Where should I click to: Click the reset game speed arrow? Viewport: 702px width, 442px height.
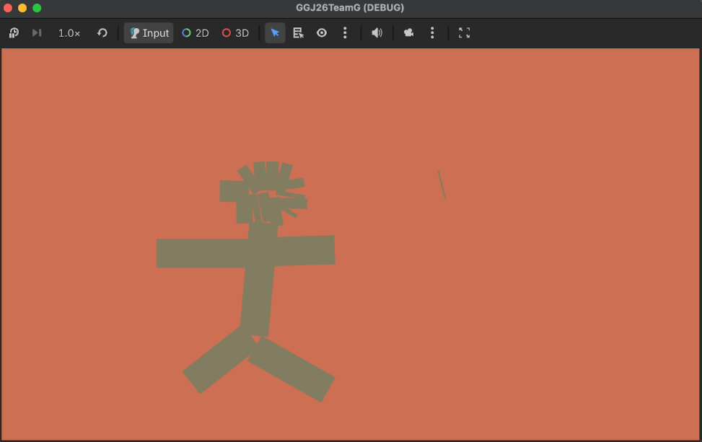click(102, 33)
